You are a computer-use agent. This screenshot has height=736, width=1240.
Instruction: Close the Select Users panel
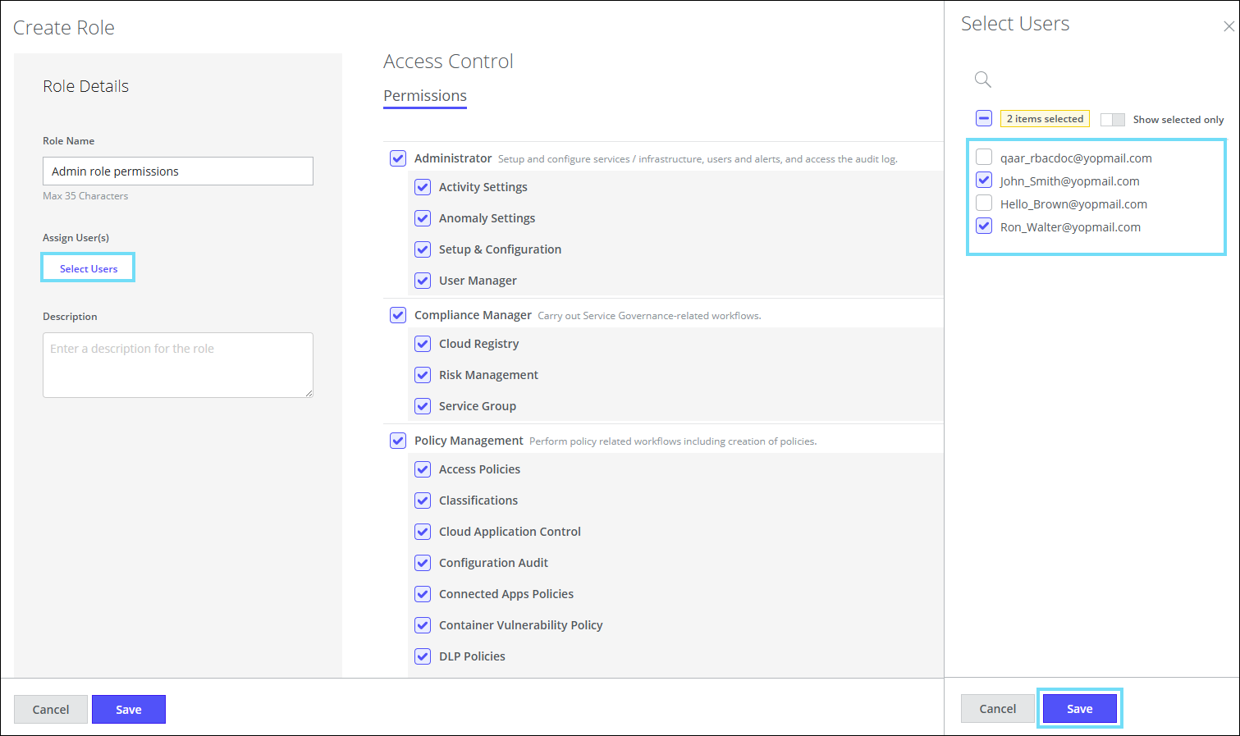click(1229, 26)
